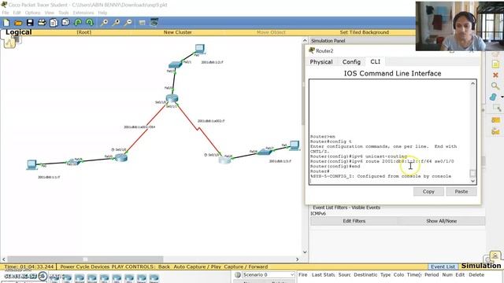Screen dimensions: 504x283
Task: Click the Event List button
Action: point(443,266)
